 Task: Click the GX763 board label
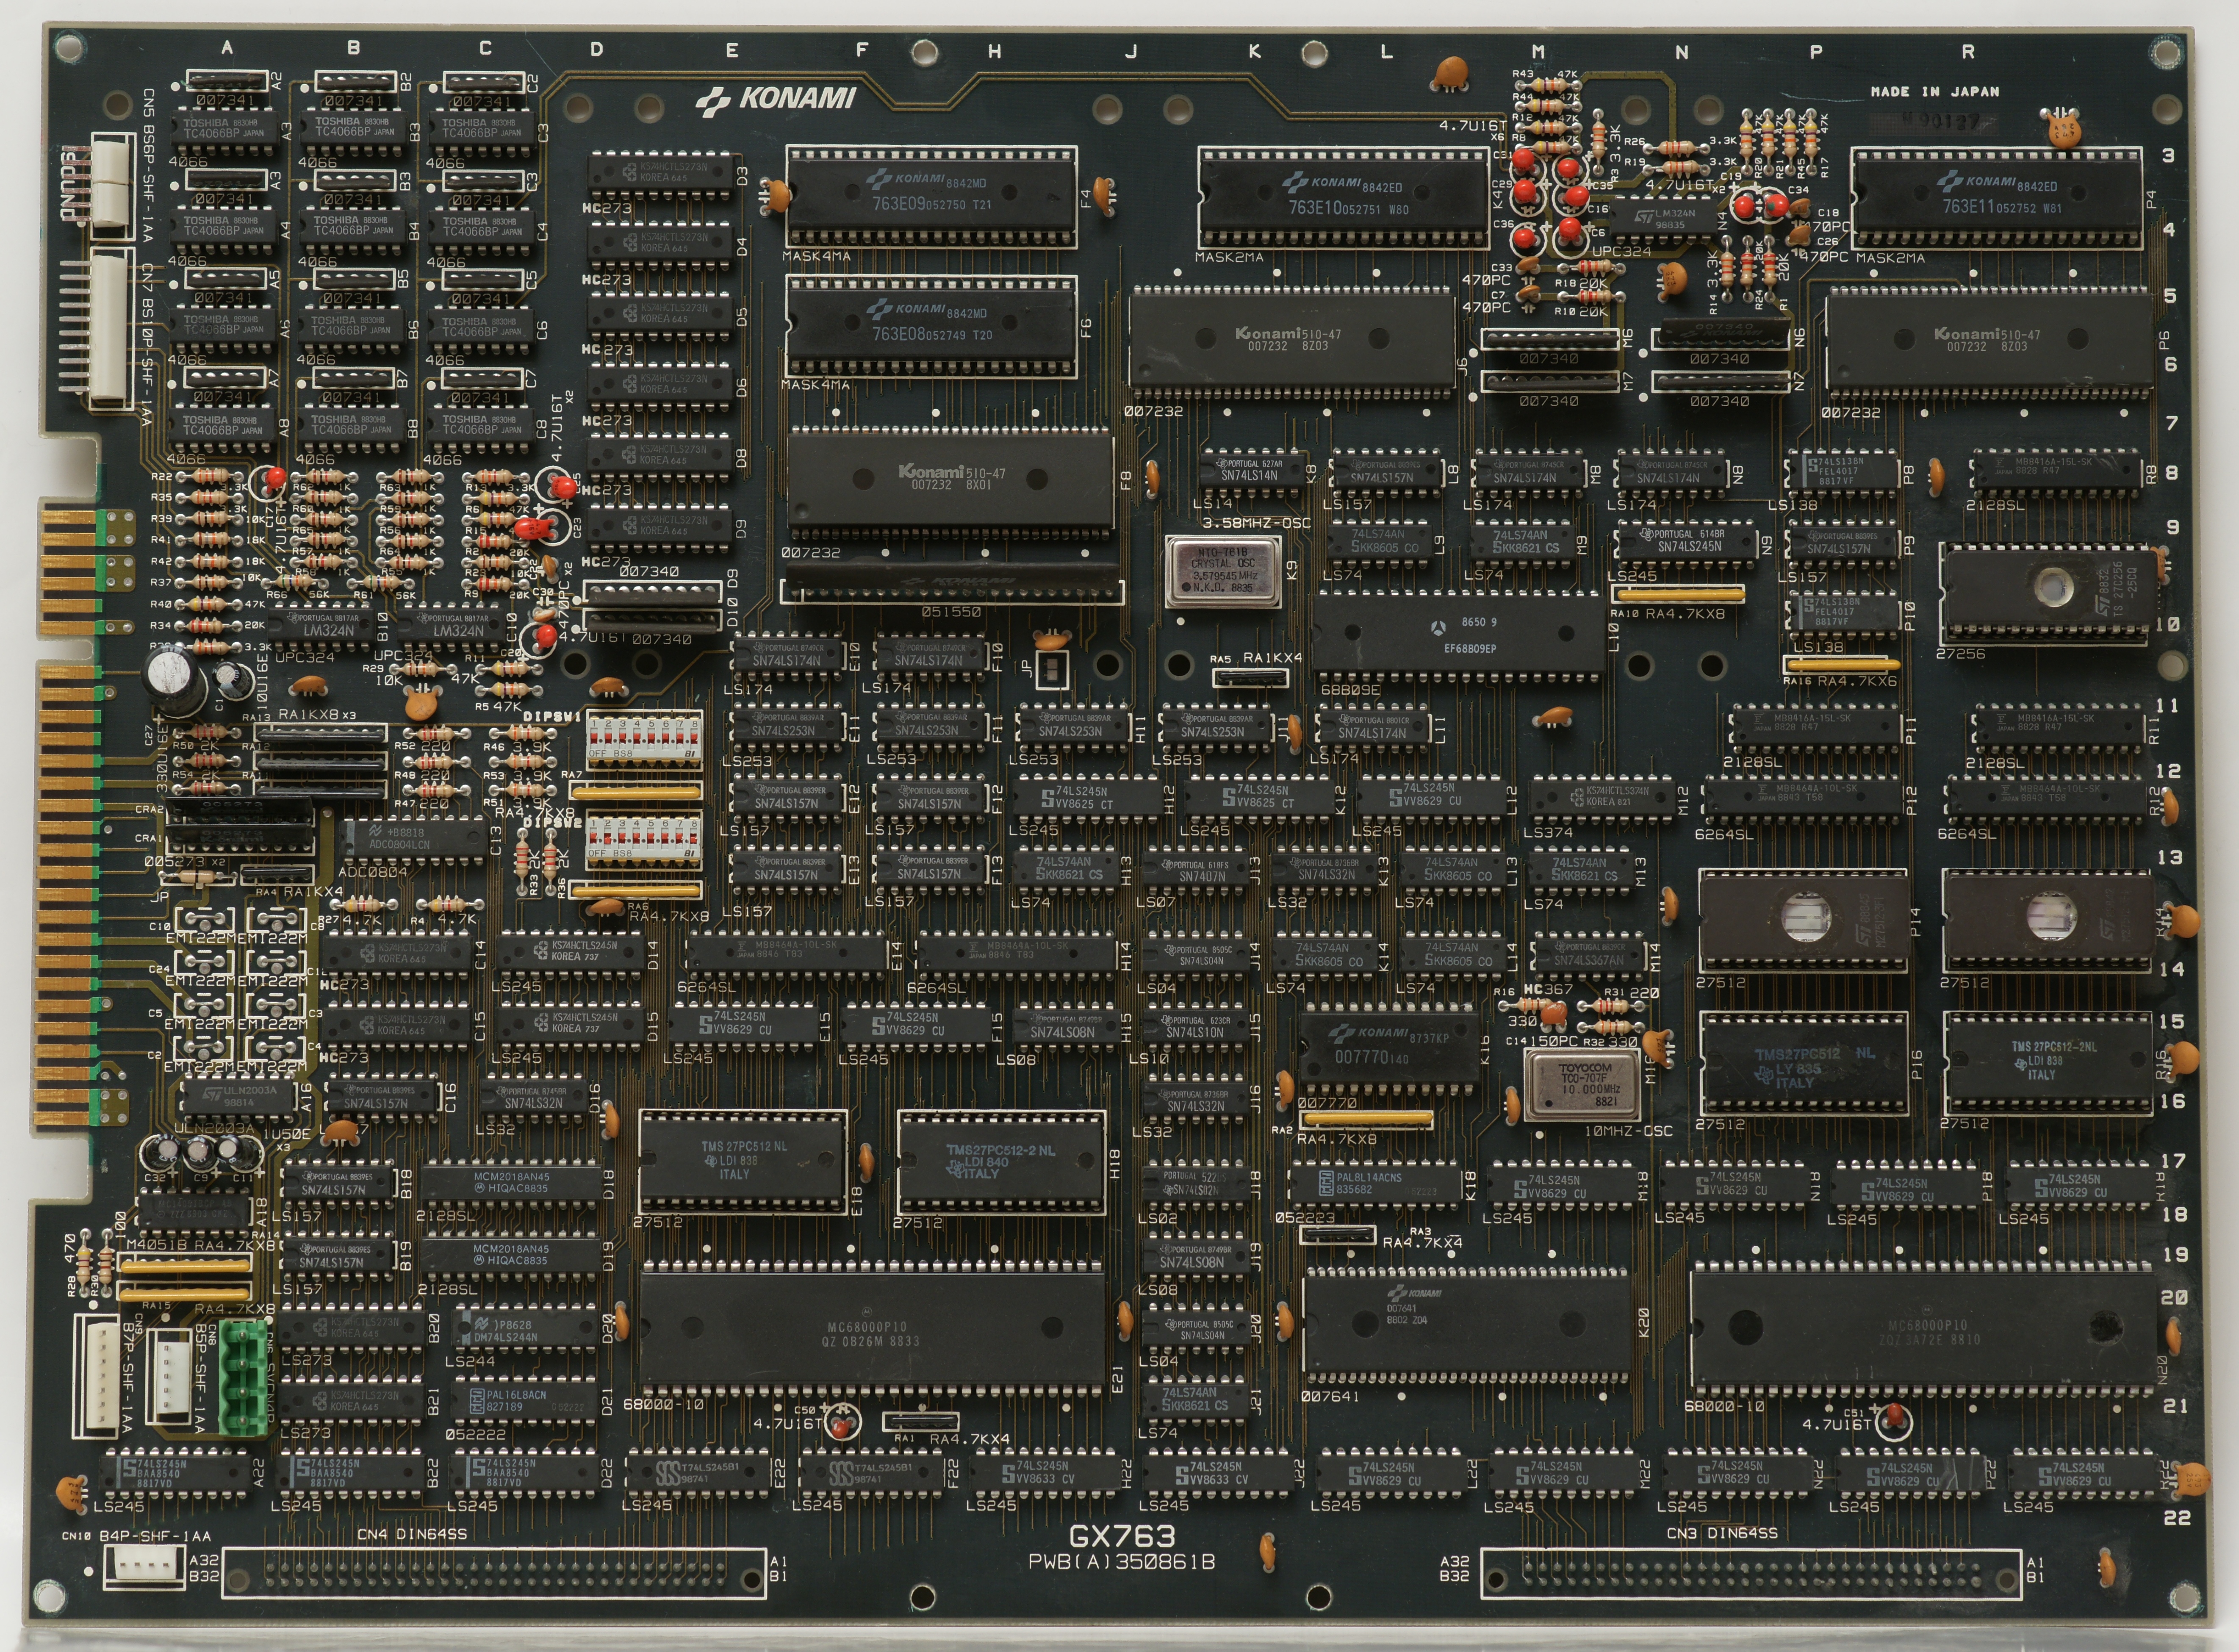click(1122, 1536)
